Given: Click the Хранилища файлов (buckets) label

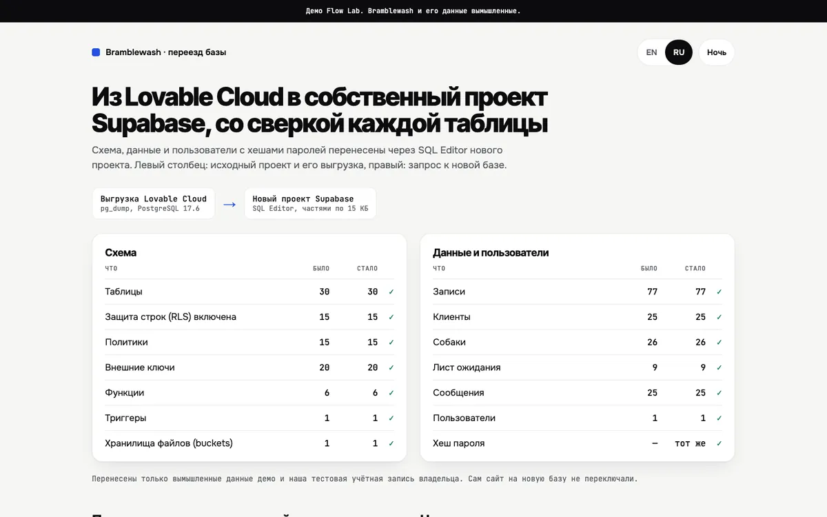Looking at the screenshot, I should 169,443.
